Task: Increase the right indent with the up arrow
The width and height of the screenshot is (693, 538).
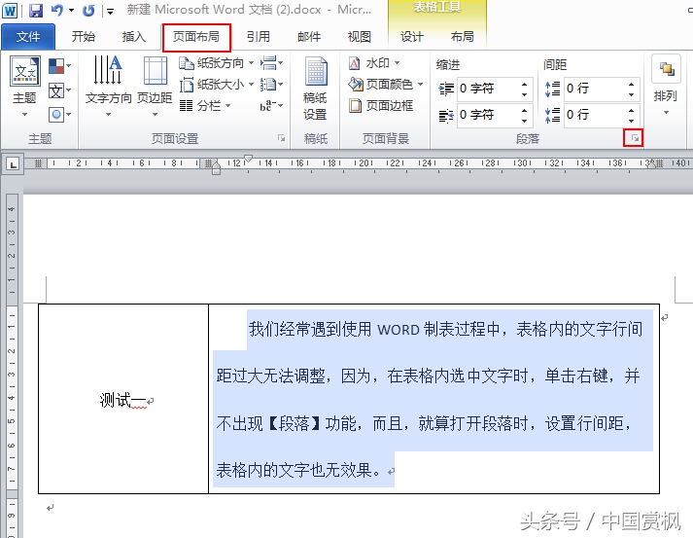Action: (x=524, y=110)
